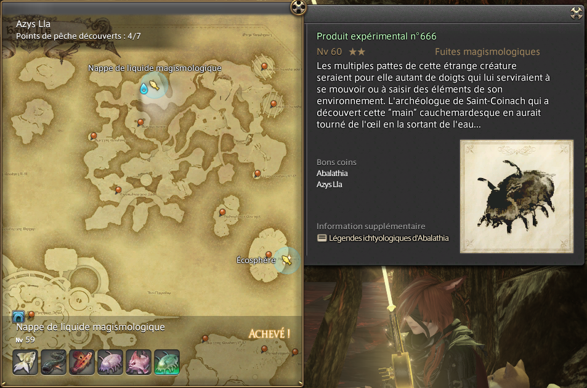Select the green highlighted creature icon
Viewport: 587px width, 388px height.
[167, 362]
